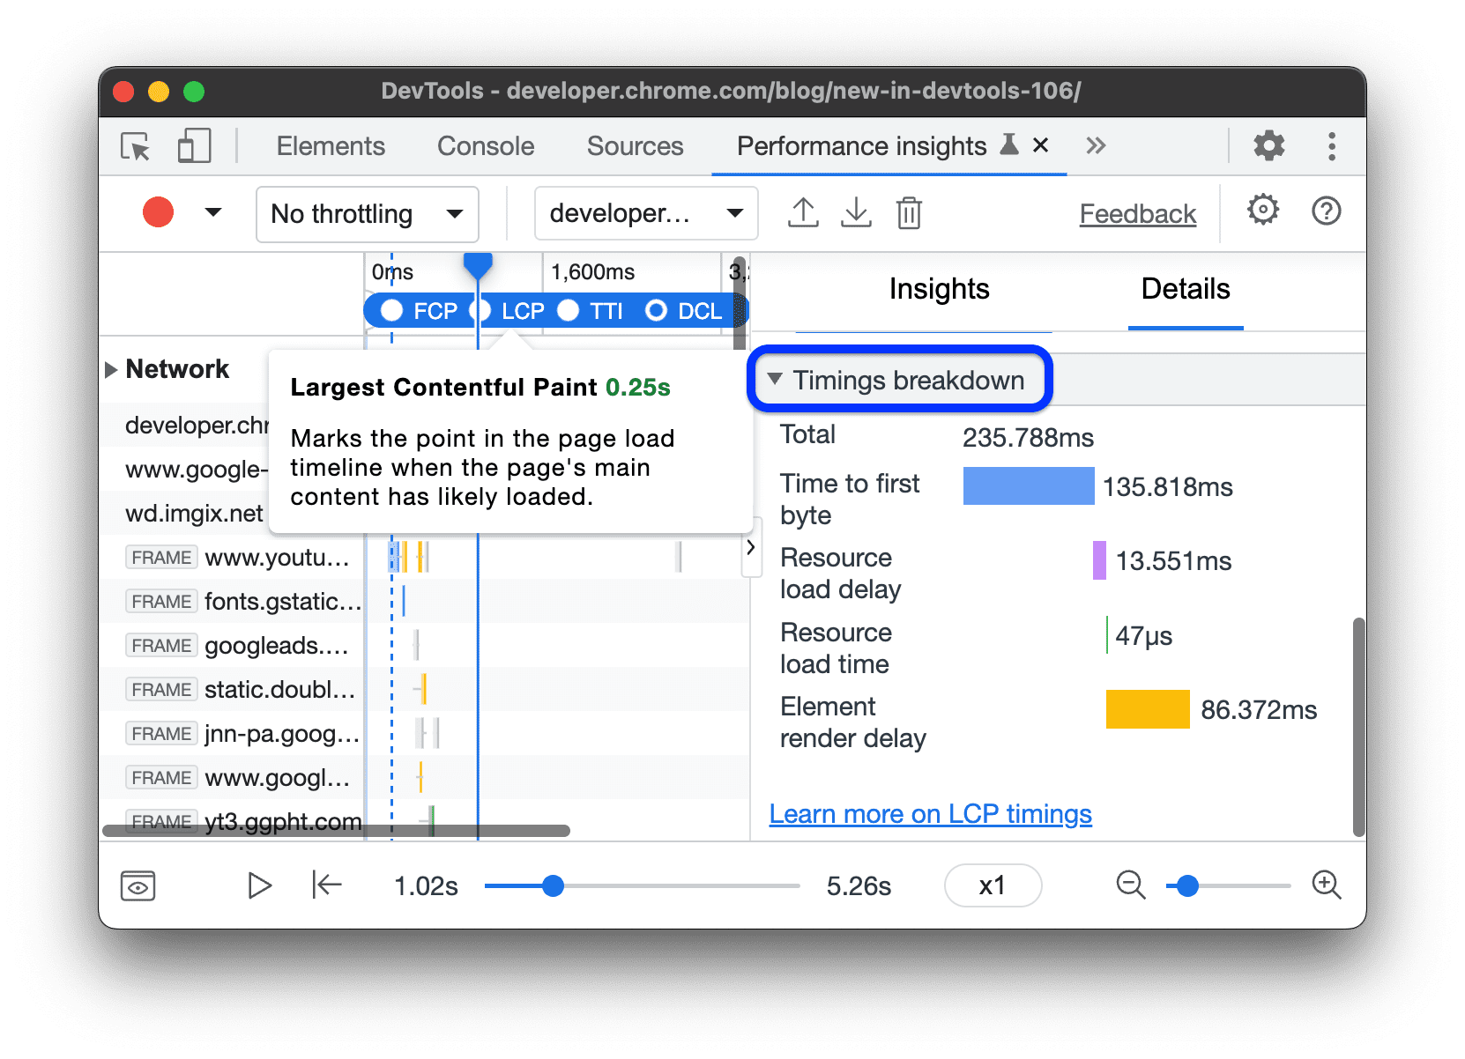This screenshot has height=1059, width=1465.
Task: Open the Learn more on LCP timings link
Action: pos(930,814)
